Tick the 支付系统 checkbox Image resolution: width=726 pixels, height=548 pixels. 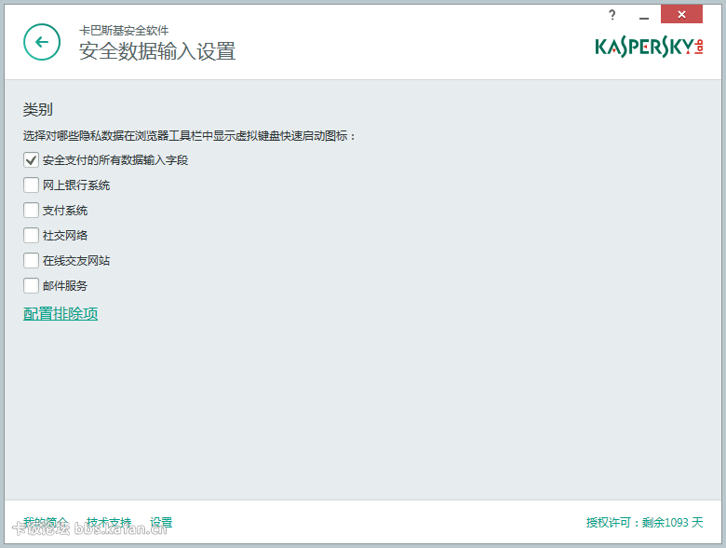point(31,210)
